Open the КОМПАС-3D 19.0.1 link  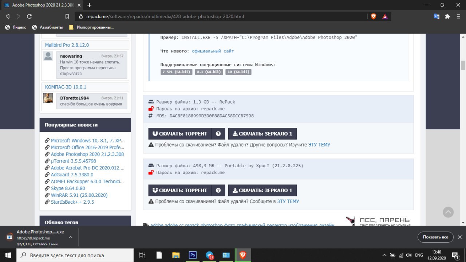(66, 87)
